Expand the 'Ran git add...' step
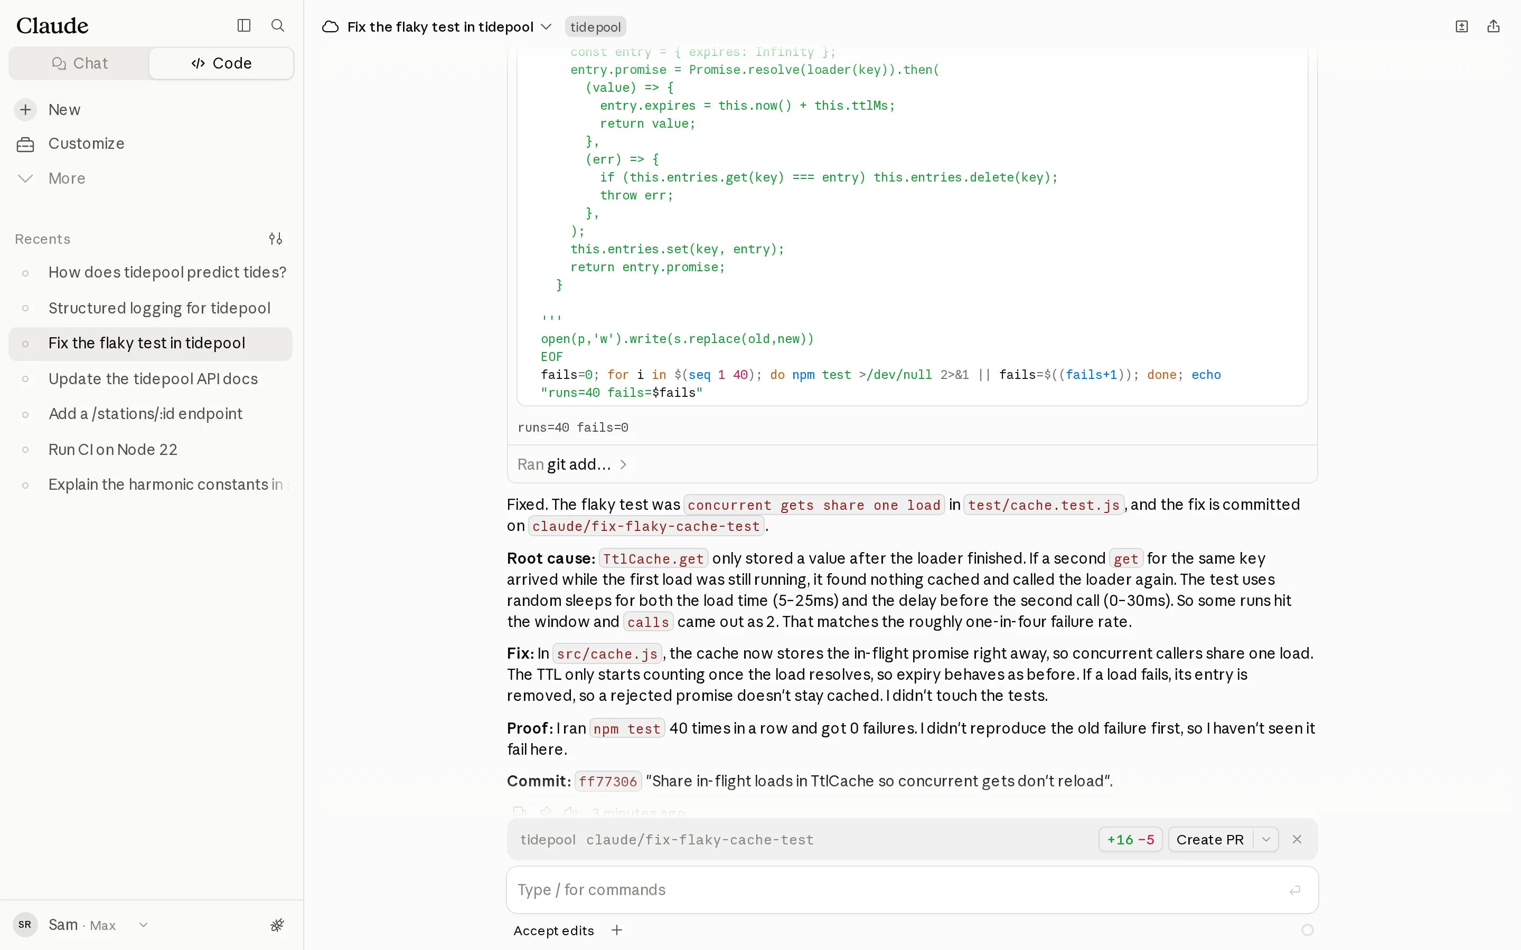This screenshot has height=950, width=1521. [572, 465]
